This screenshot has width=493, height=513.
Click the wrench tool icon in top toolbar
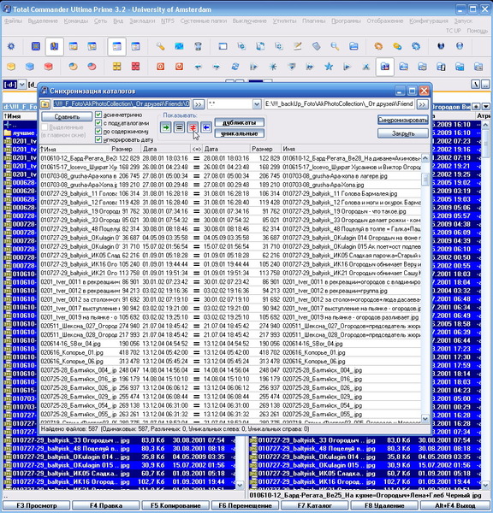click(x=160, y=46)
